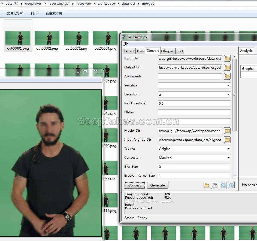Load saved config with the bottom folder icon
The image size is (257, 241).
click(207, 185)
